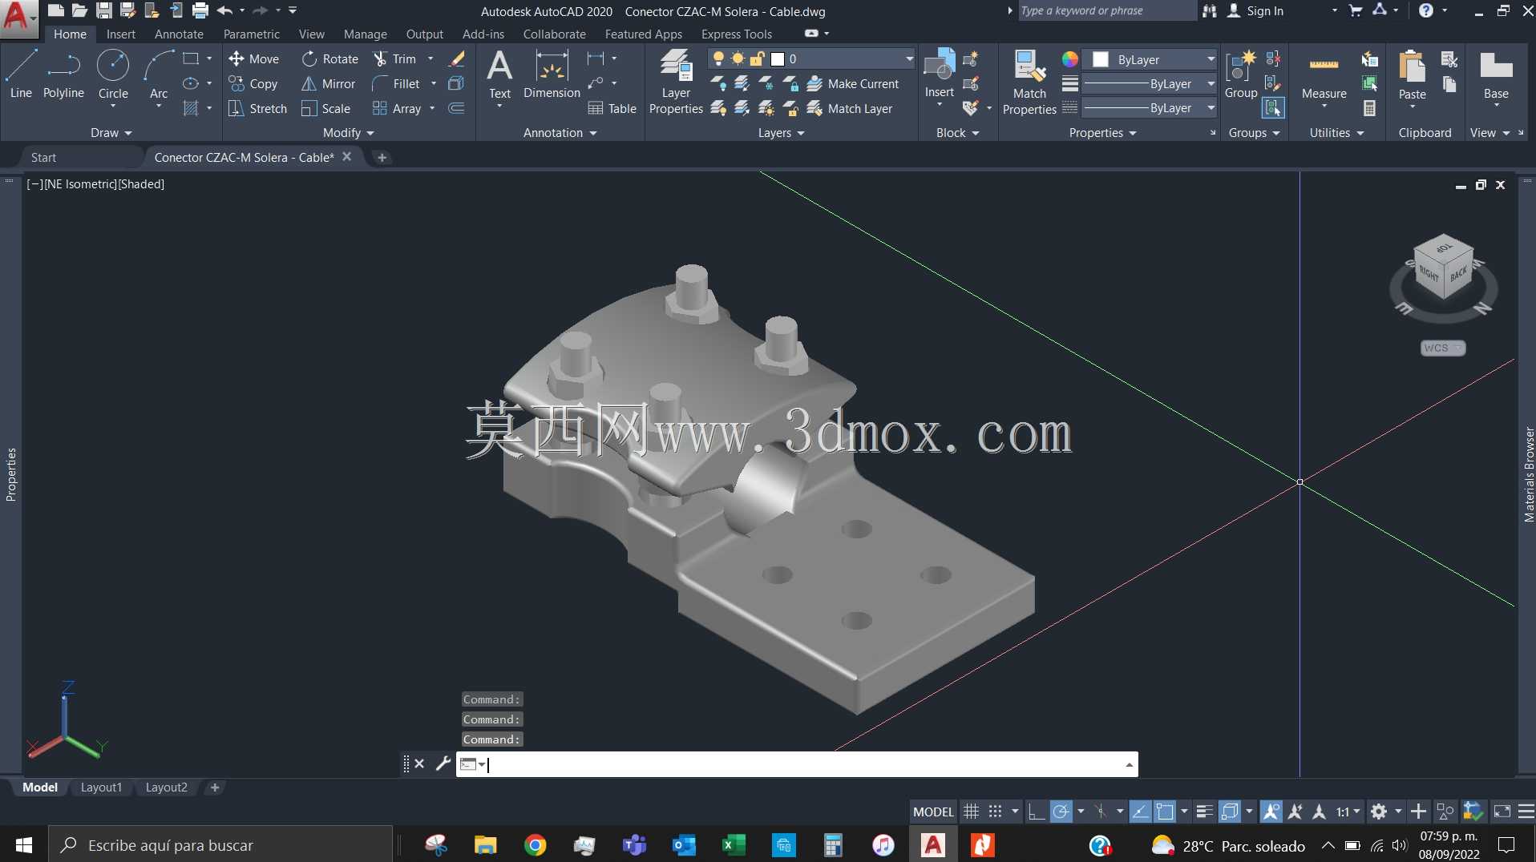
Task: Click Make Current layer button
Action: click(853, 83)
